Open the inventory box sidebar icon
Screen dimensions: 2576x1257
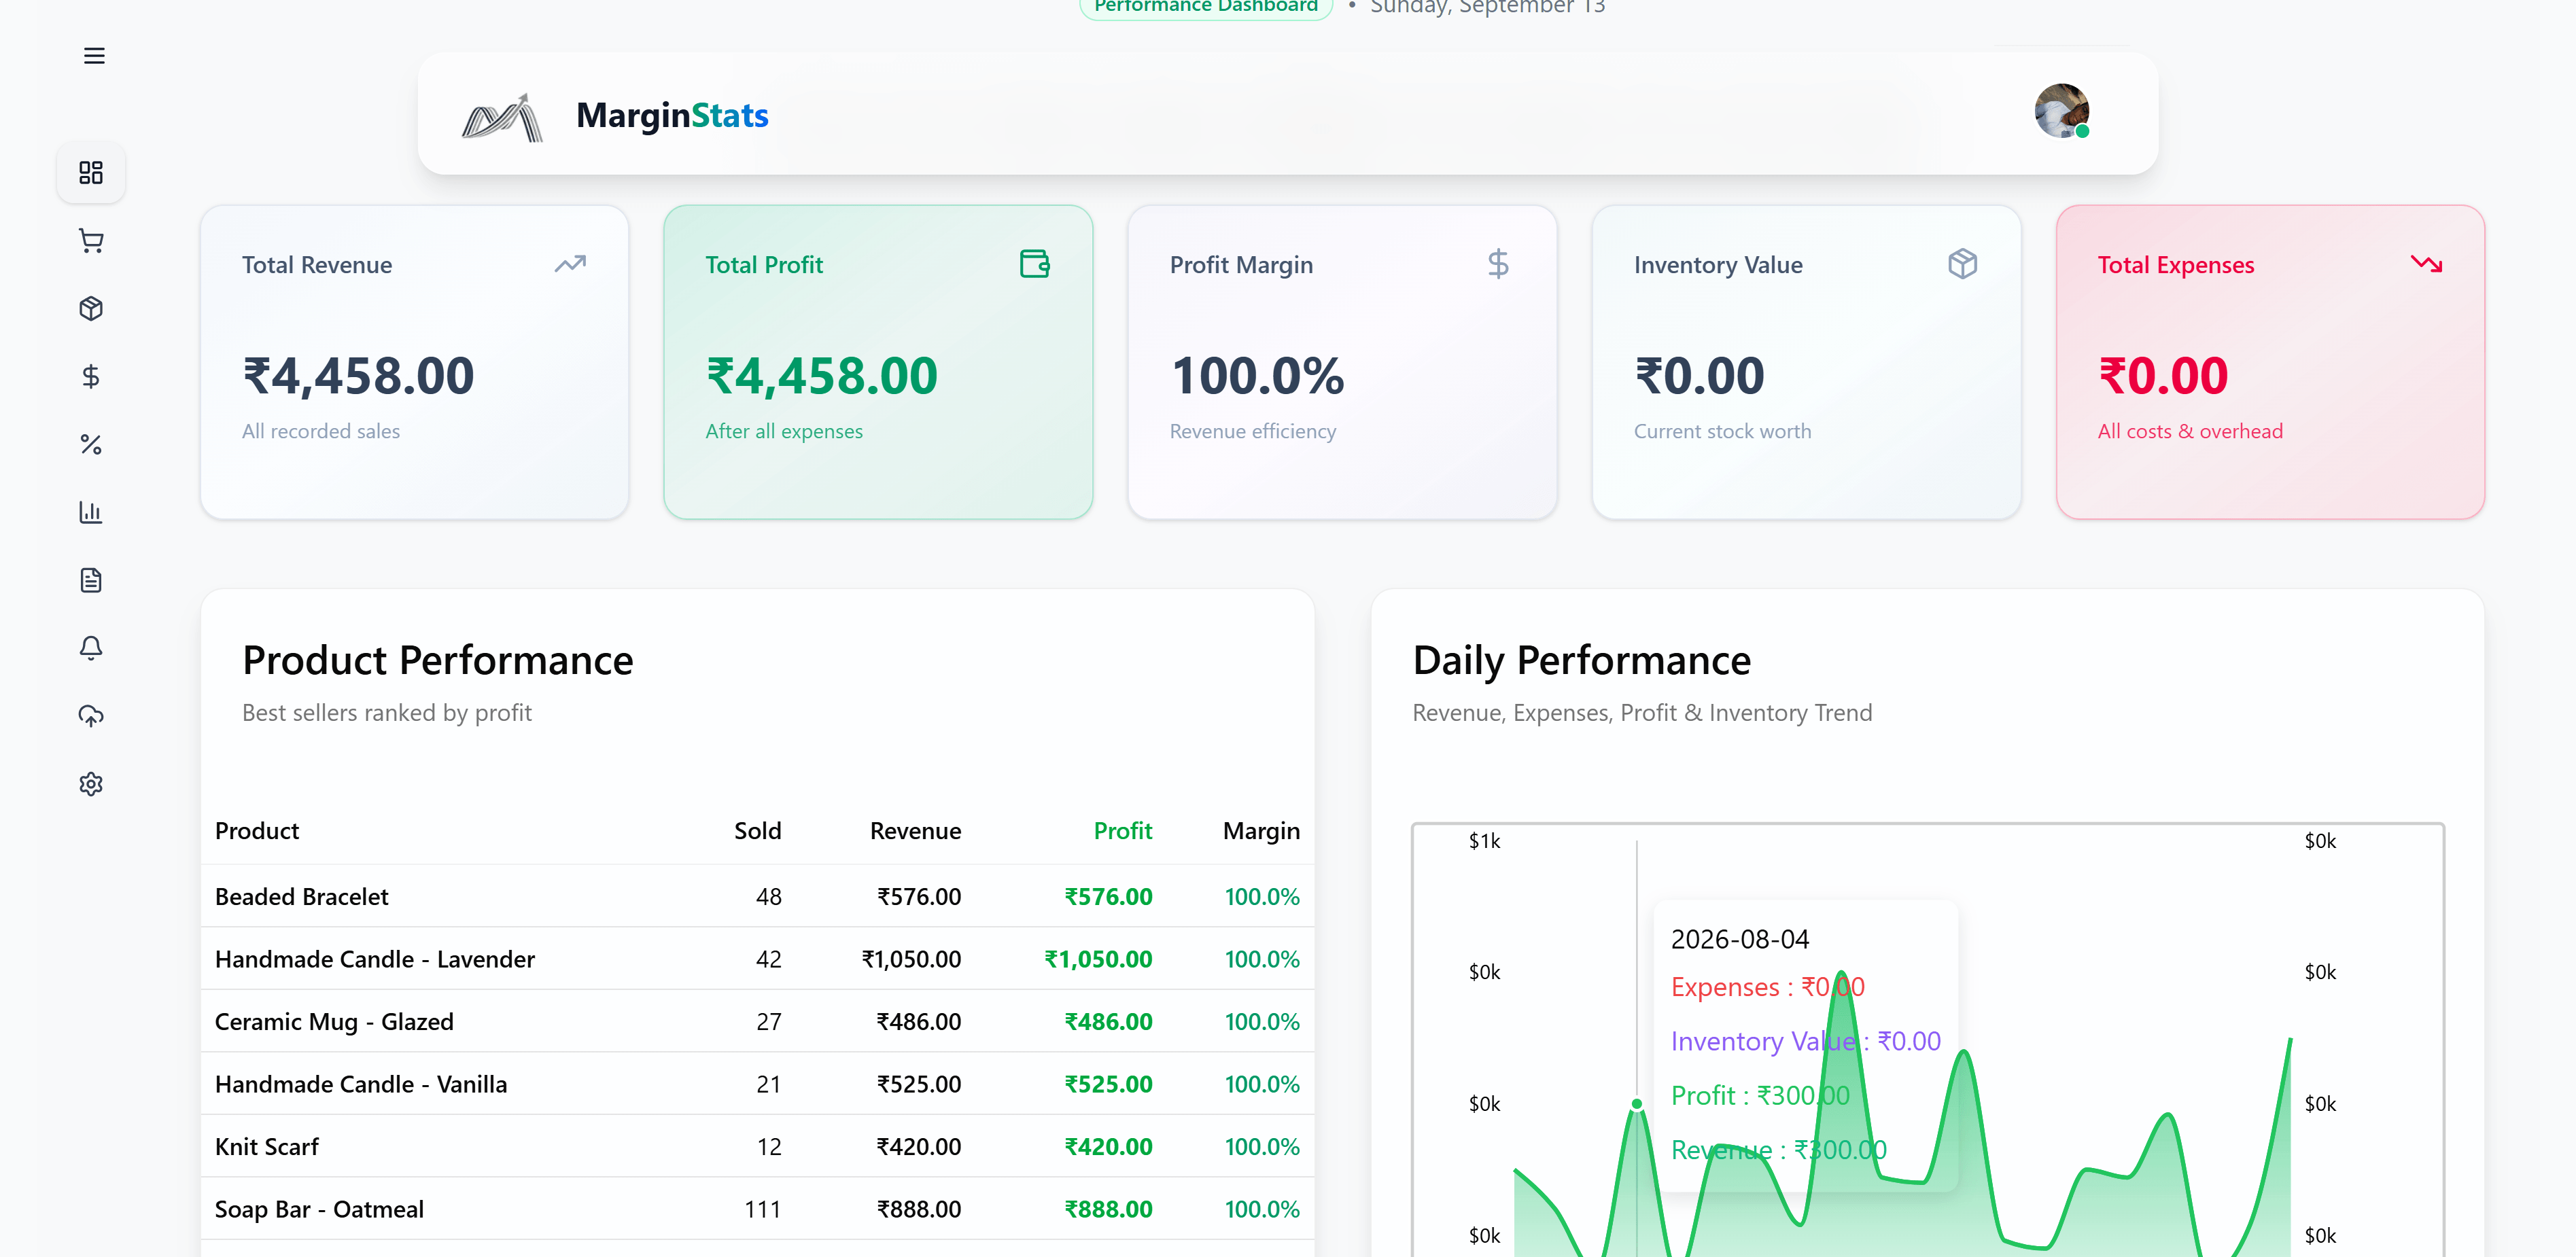click(x=91, y=309)
